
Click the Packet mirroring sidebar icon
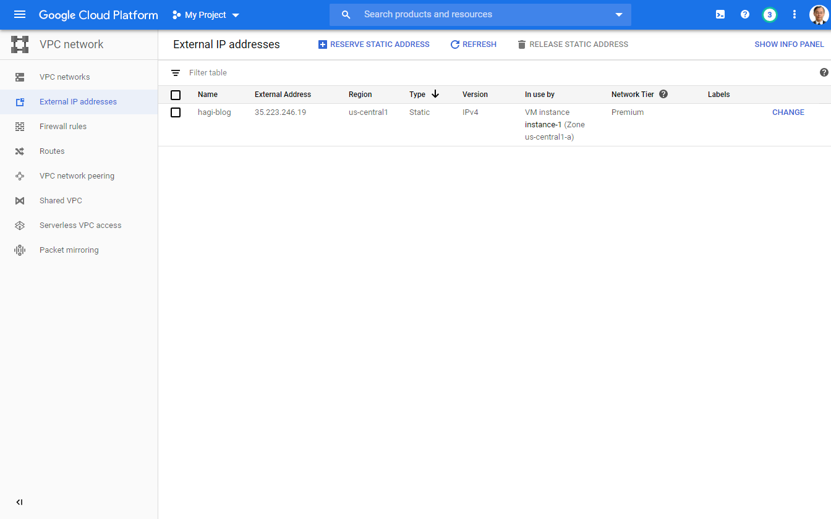(20, 250)
